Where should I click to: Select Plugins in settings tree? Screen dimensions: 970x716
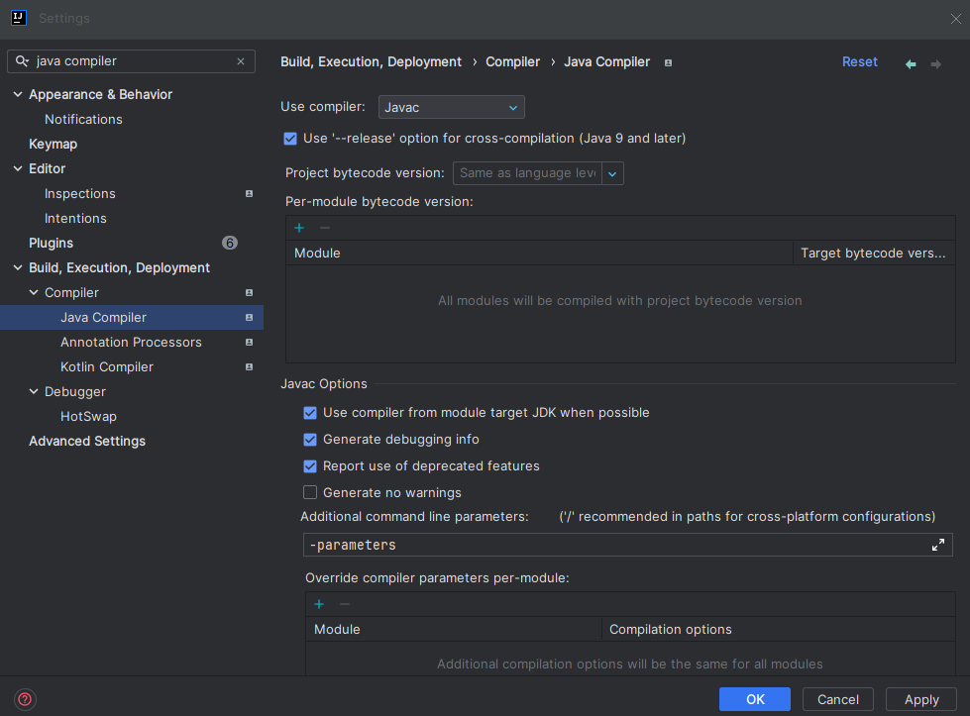pyautogui.click(x=51, y=243)
